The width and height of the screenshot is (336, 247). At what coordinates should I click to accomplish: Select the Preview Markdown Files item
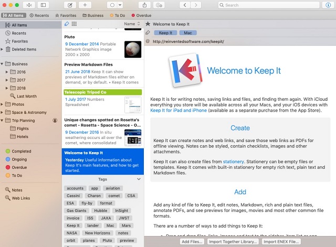(x=103, y=73)
